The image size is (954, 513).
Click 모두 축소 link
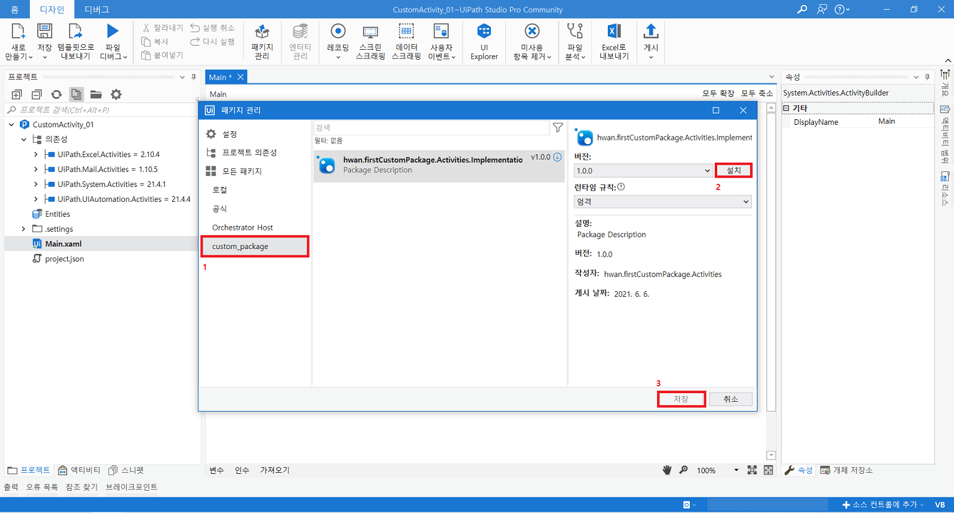point(756,93)
